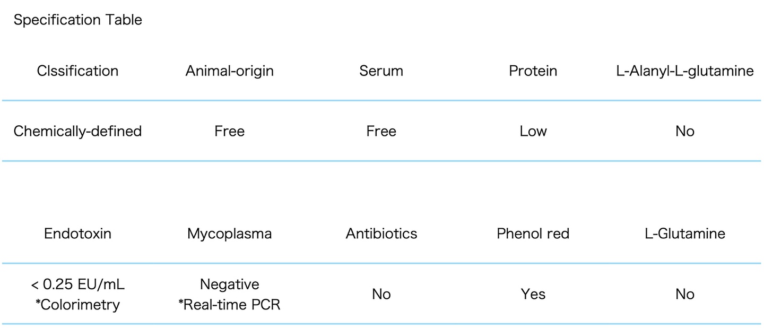Select the Low protein value
This screenshot has height=328, width=764.
pos(533,131)
